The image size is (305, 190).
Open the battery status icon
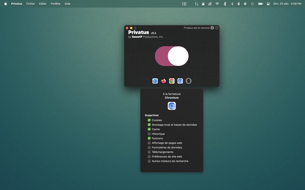(260, 4)
